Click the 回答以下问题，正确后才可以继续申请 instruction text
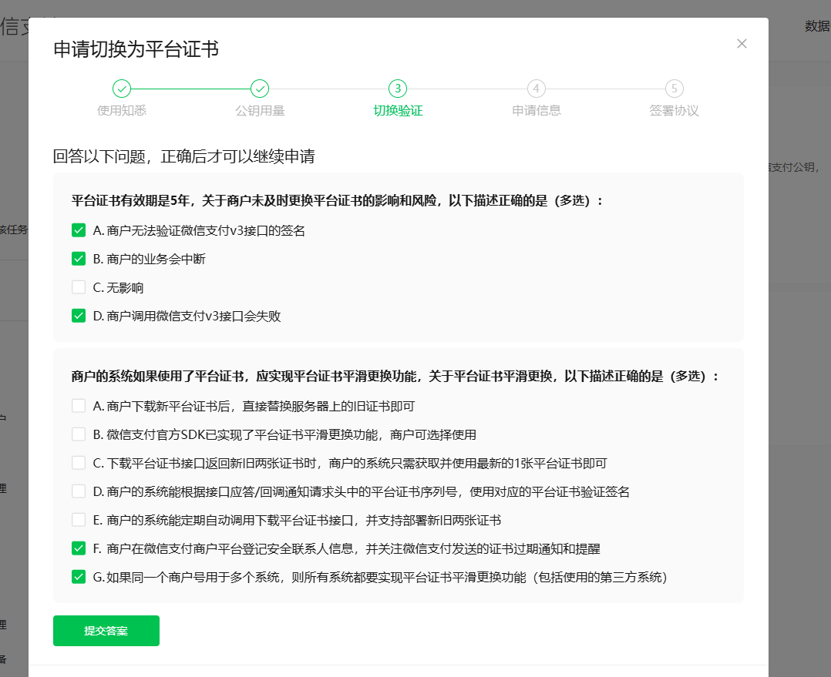This screenshot has width=831, height=677. coord(184,156)
